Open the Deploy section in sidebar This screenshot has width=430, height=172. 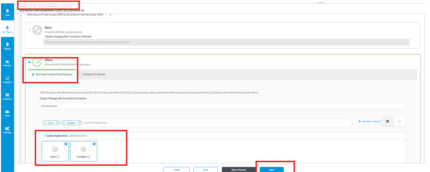7,46
